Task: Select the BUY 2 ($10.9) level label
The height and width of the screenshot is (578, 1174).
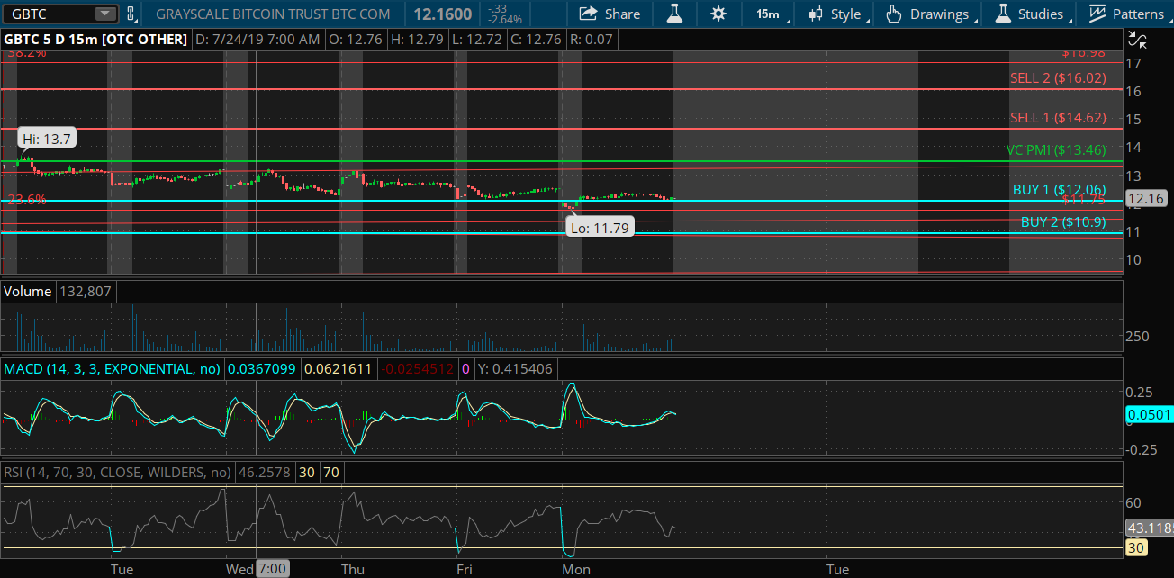Action: click(1063, 221)
